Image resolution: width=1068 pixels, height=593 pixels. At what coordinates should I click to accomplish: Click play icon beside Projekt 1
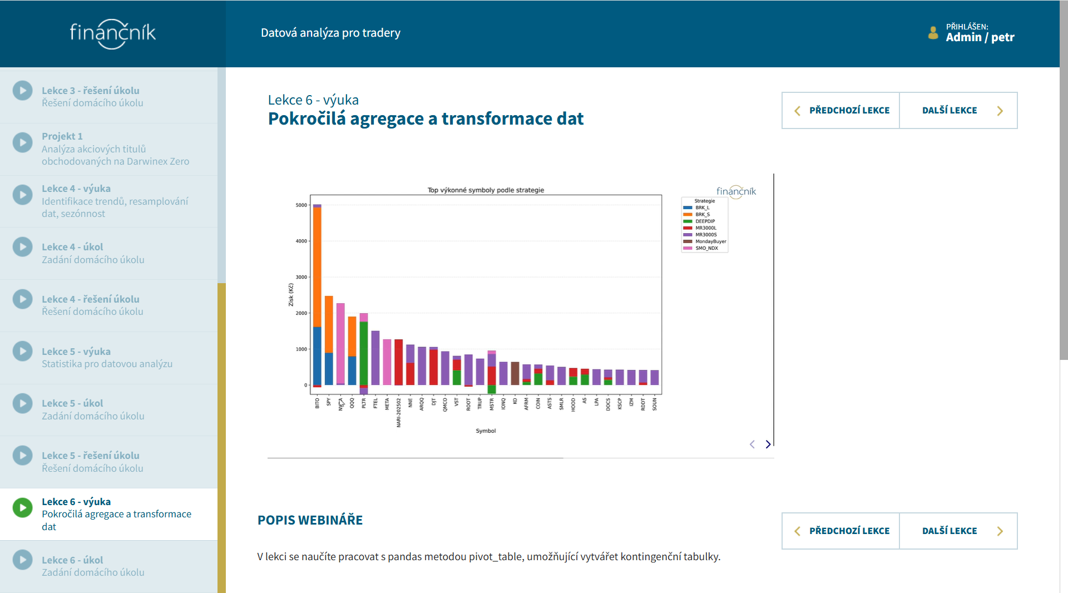click(23, 142)
